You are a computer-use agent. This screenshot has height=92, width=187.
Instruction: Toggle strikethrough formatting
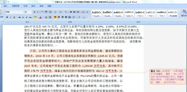(x=20, y=17)
